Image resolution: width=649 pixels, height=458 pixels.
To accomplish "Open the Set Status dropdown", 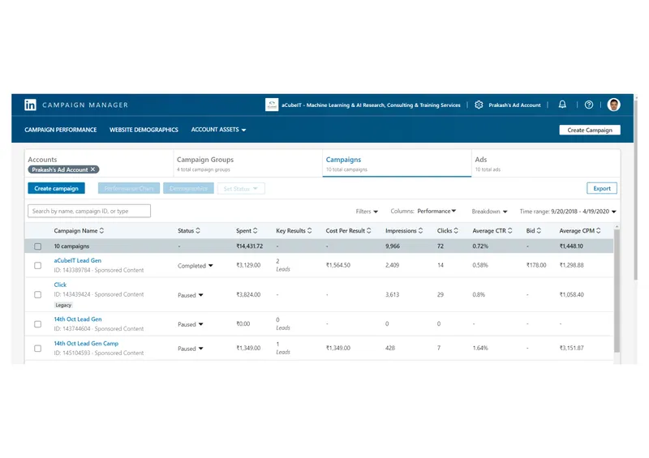I will tap(241, 189).
